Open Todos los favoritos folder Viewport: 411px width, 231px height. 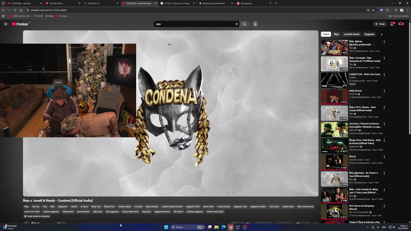[x=399, y=16]
